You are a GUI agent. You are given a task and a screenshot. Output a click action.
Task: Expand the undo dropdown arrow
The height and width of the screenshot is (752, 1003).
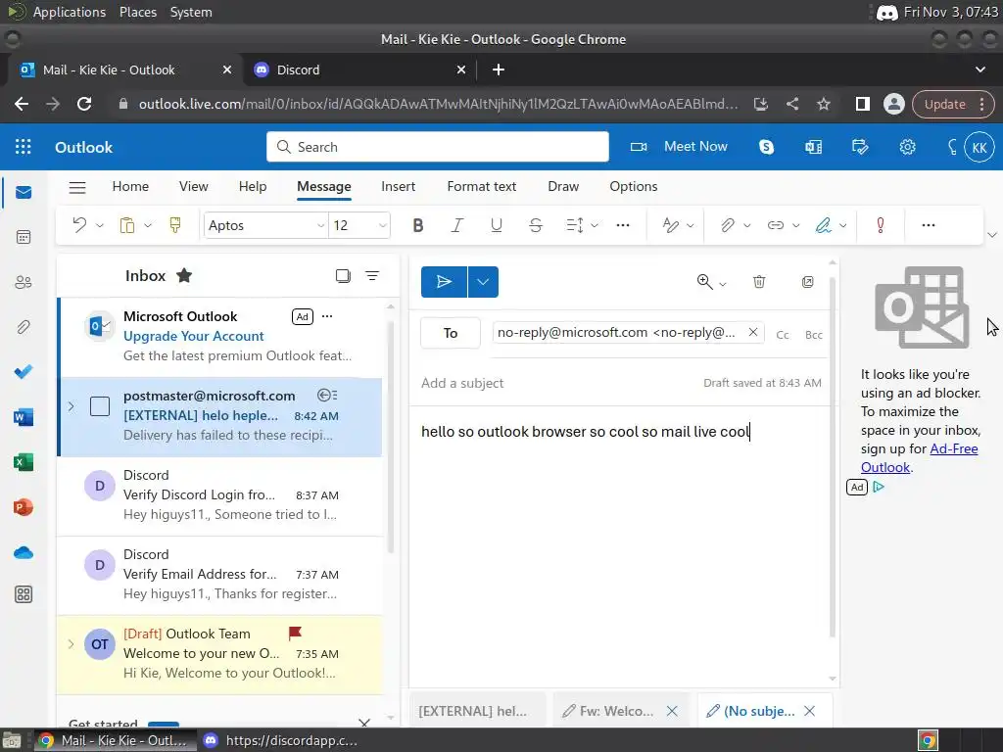(100, 225)
